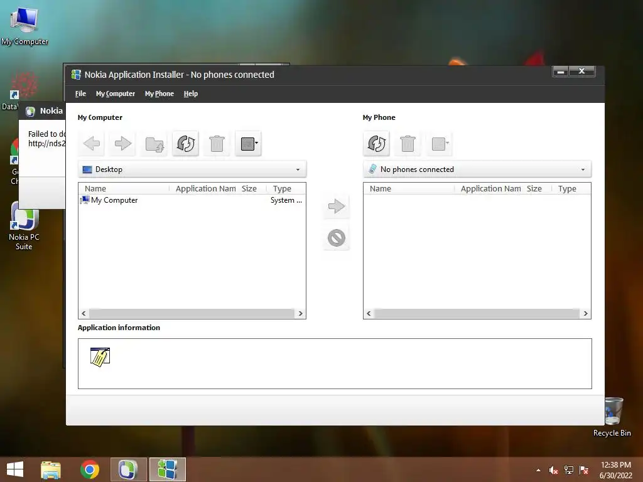
Task: Open taskbar clock showing 12:38 PM
Action: click(615, 470)
